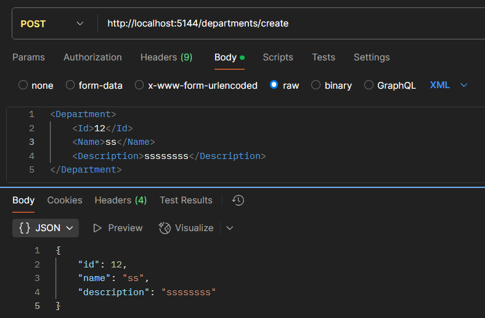
Task: Expand the chevron next to Visualize
Action: [230, 228]
